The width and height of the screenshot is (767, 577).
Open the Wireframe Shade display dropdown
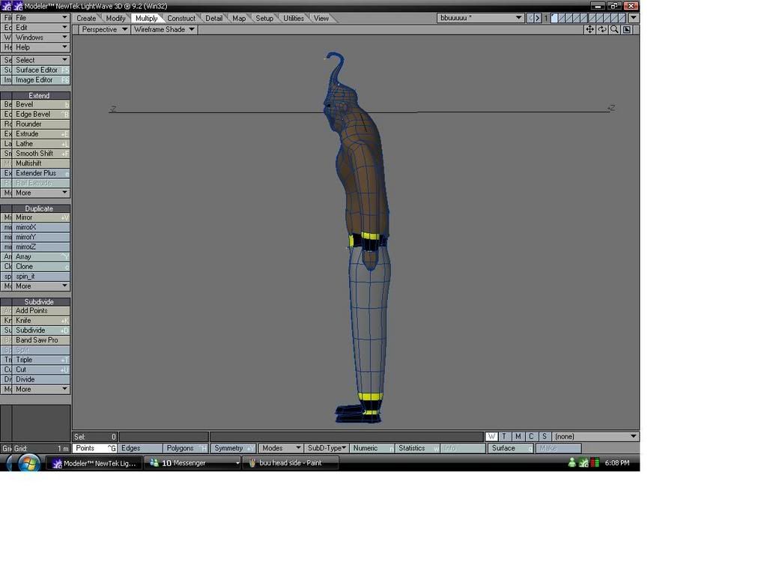(x=163, y=29)
